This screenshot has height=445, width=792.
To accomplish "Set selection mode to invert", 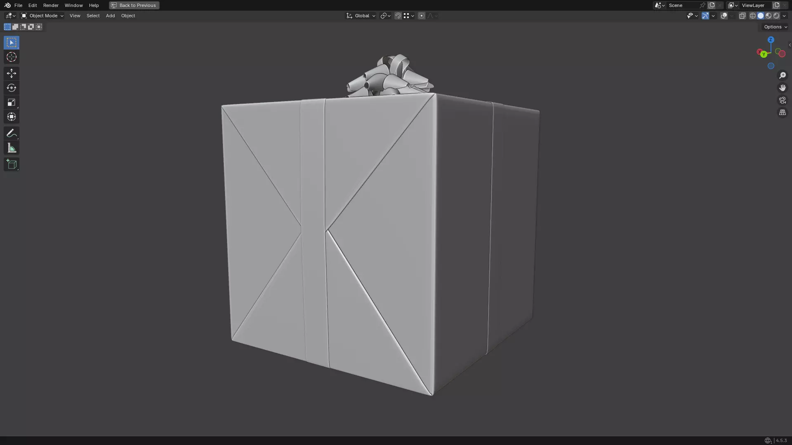I will pos(31,27).
